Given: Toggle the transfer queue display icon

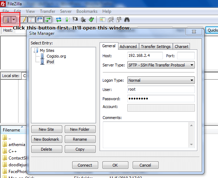Looking at the screenshot, I should click(48, 20).
